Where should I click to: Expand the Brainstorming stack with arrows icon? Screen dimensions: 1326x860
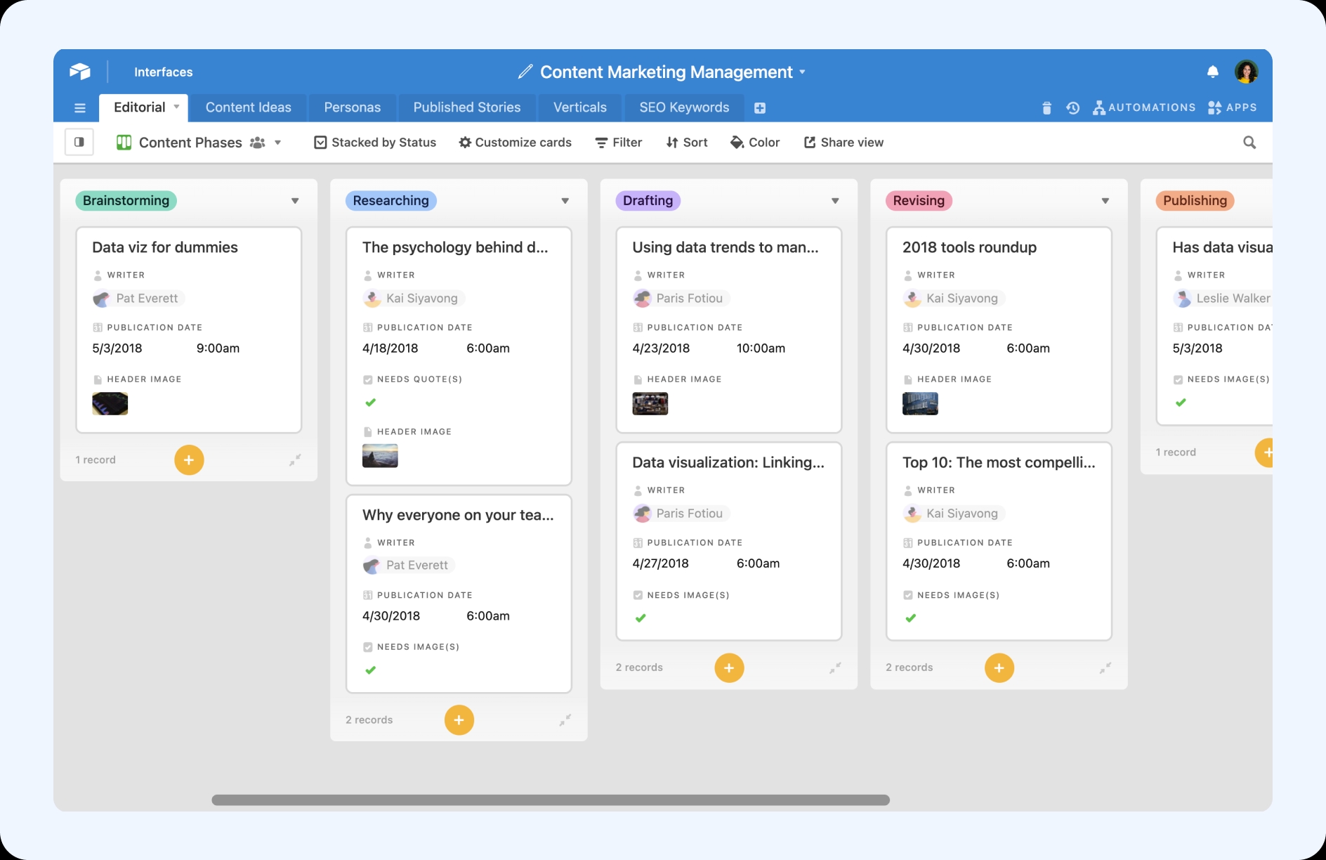[295, 460]
